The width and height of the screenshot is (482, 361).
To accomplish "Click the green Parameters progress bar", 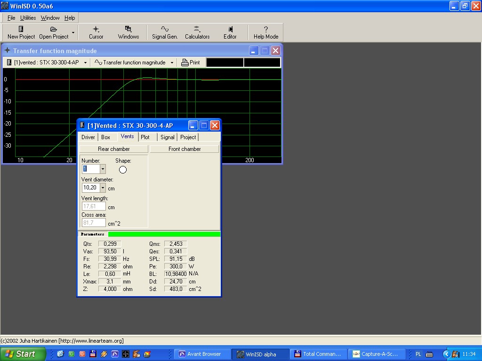I will (164, 234).
